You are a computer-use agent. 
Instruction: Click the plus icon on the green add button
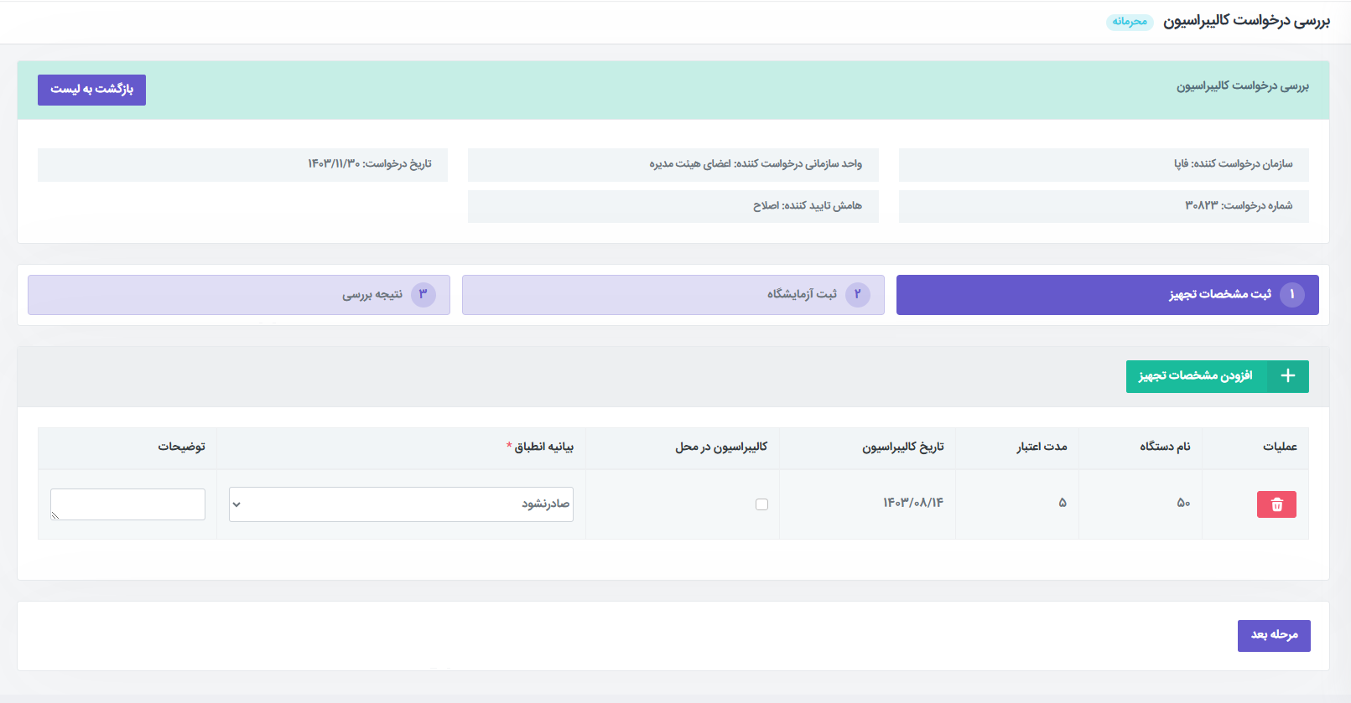point(1288,376)
